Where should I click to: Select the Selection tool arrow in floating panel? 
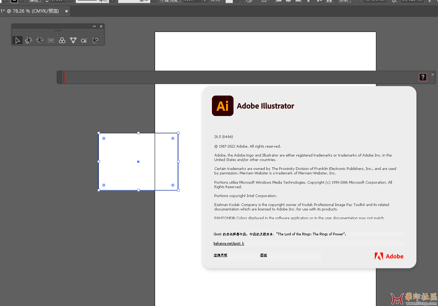[17, 40]
